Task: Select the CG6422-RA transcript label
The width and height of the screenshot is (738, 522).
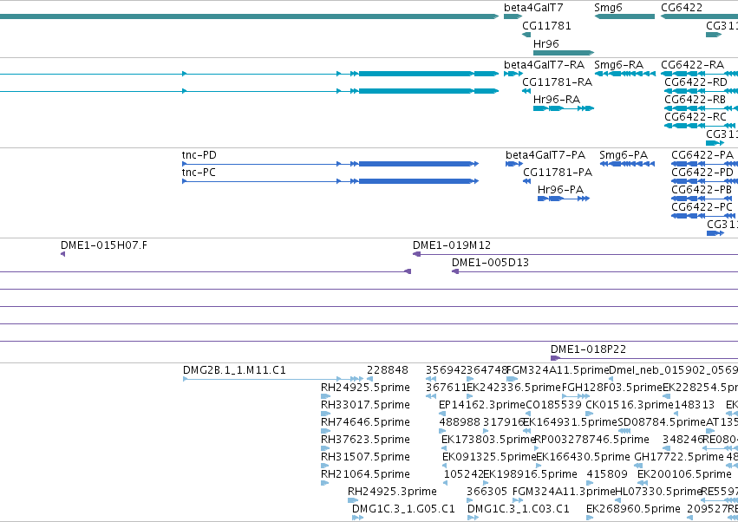Action: coord(692,65)
